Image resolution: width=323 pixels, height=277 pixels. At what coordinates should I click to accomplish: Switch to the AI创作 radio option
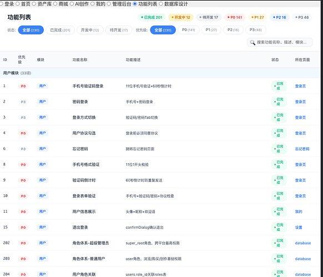click(x=72, y=4)
